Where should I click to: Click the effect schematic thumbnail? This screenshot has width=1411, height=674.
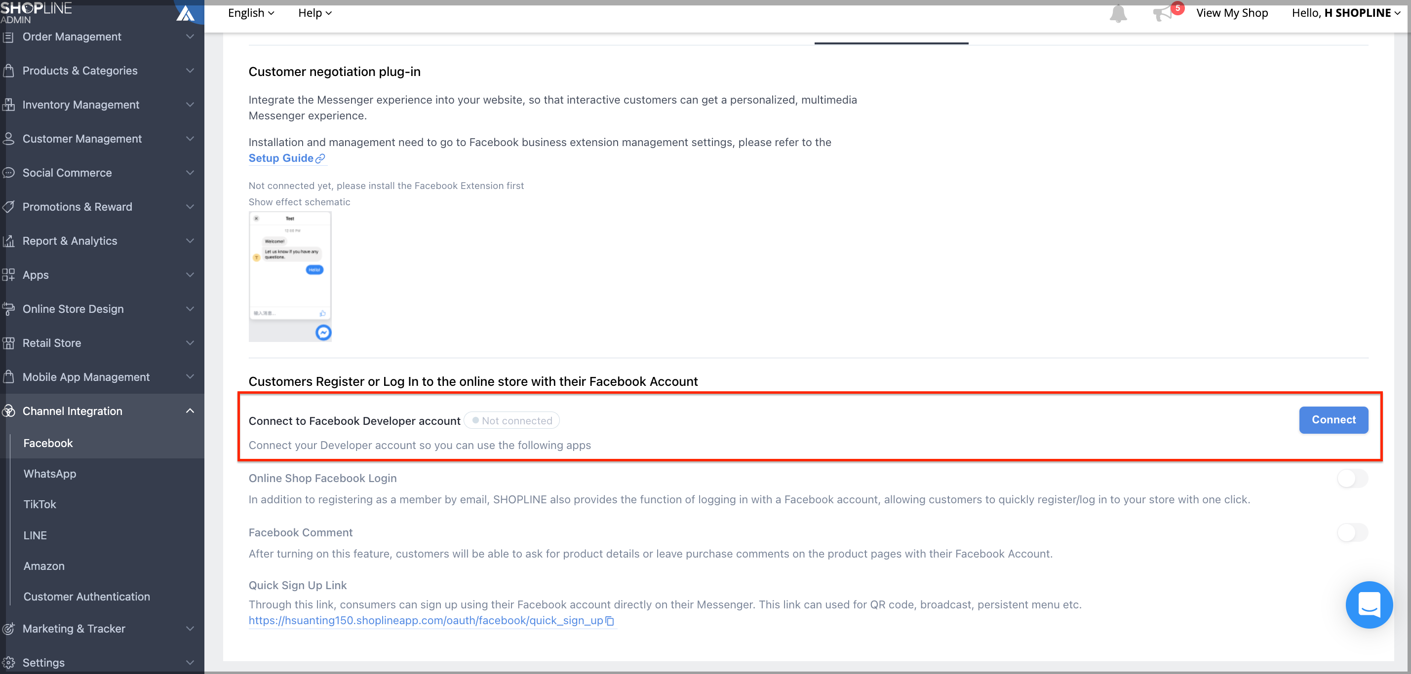click(290, 277)
